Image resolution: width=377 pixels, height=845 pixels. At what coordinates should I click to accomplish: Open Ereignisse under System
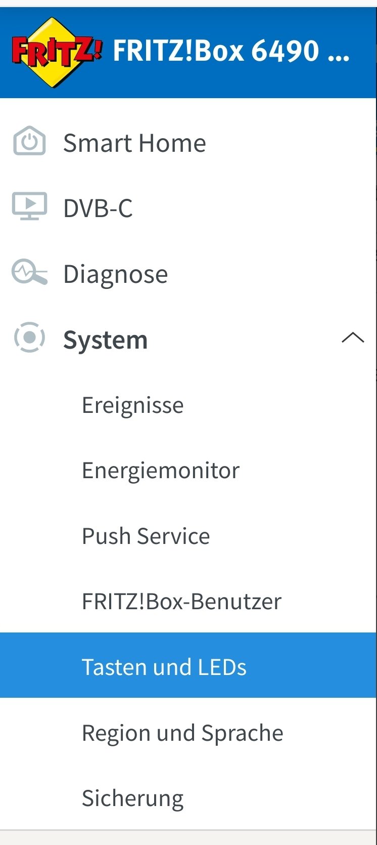tap(188, 405)
